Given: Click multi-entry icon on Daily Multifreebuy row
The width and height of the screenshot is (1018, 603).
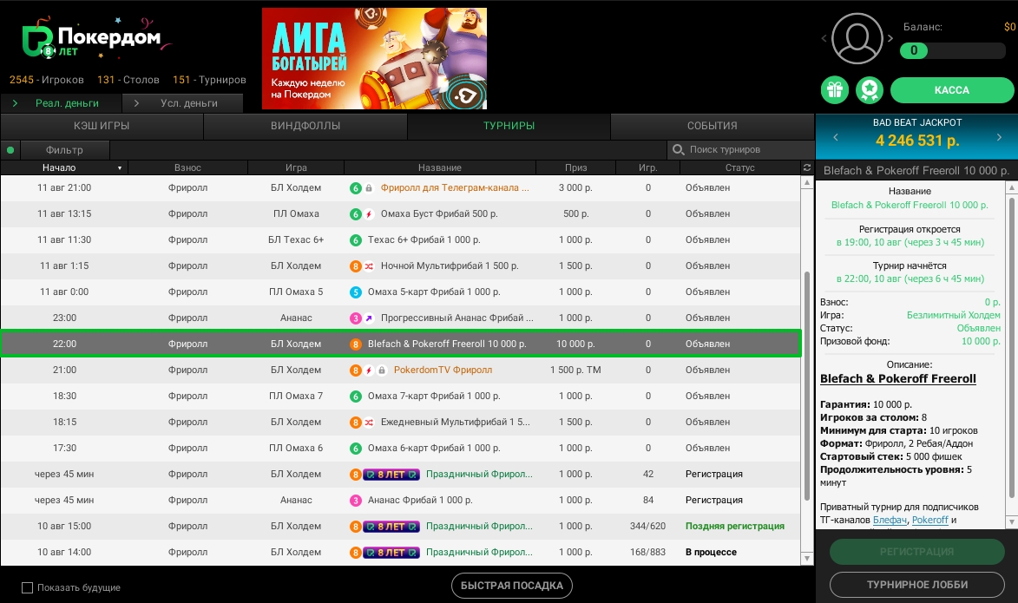Looking at the screenshot, I should (369, 422).
